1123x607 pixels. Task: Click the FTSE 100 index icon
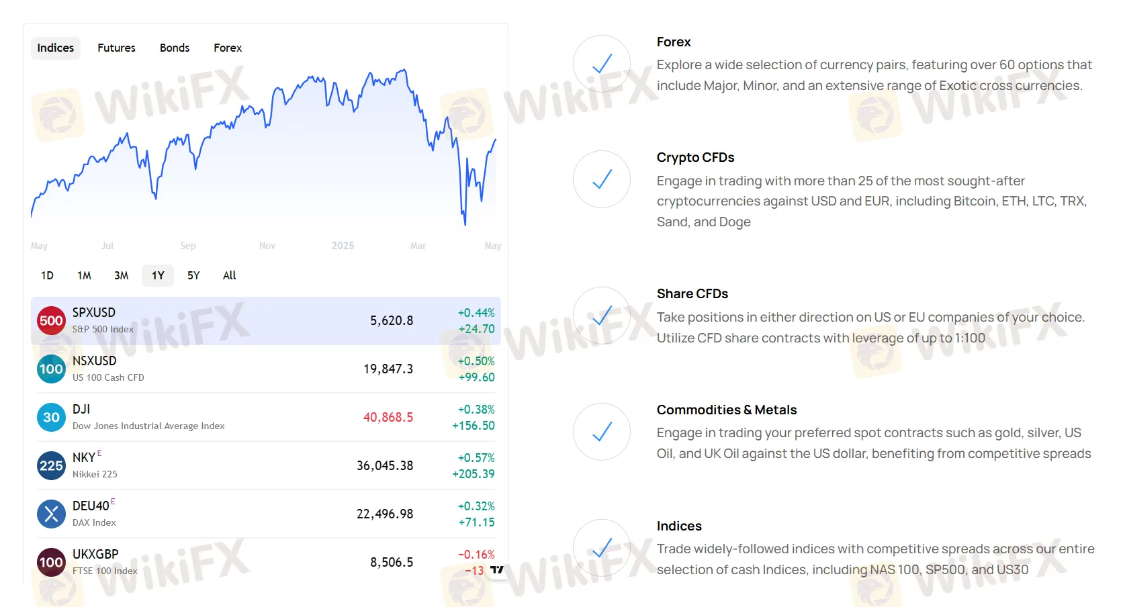[x=50, y=562]
